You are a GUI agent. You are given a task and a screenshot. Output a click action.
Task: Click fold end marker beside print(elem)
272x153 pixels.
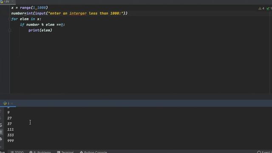(9, 30)
